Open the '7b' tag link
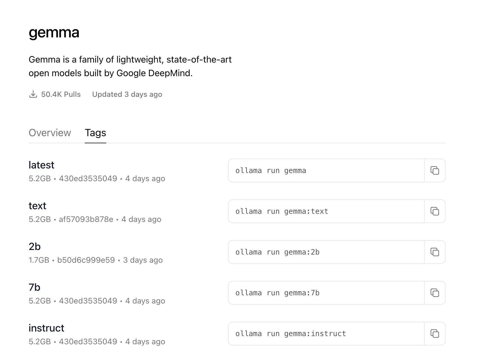The height and width of the screenshot is (359, 477). 35,287
